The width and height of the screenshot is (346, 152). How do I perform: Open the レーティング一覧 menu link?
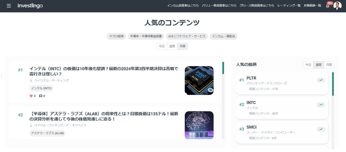(289, 5)
